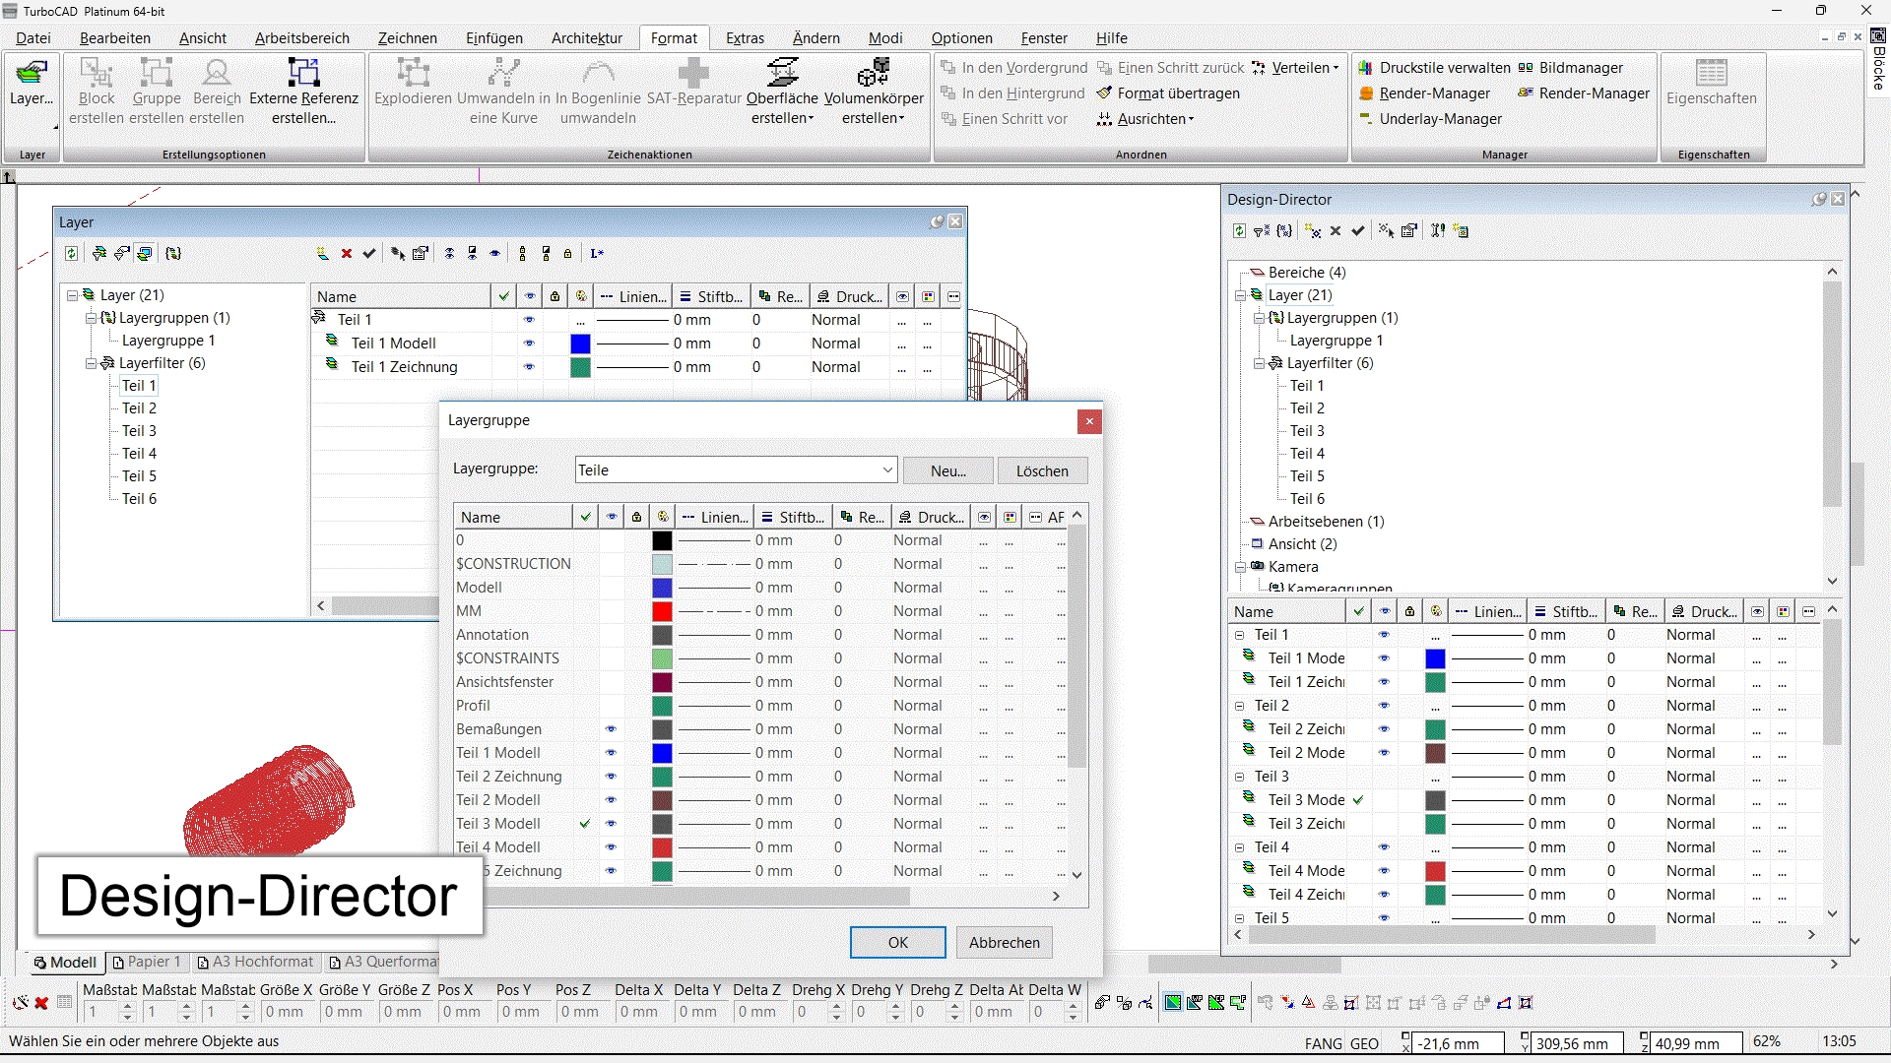This screenshot has width=1891, height=1063.
Task: Select Teil 4 in Layer panel filter tree
Action: (139, 454)
